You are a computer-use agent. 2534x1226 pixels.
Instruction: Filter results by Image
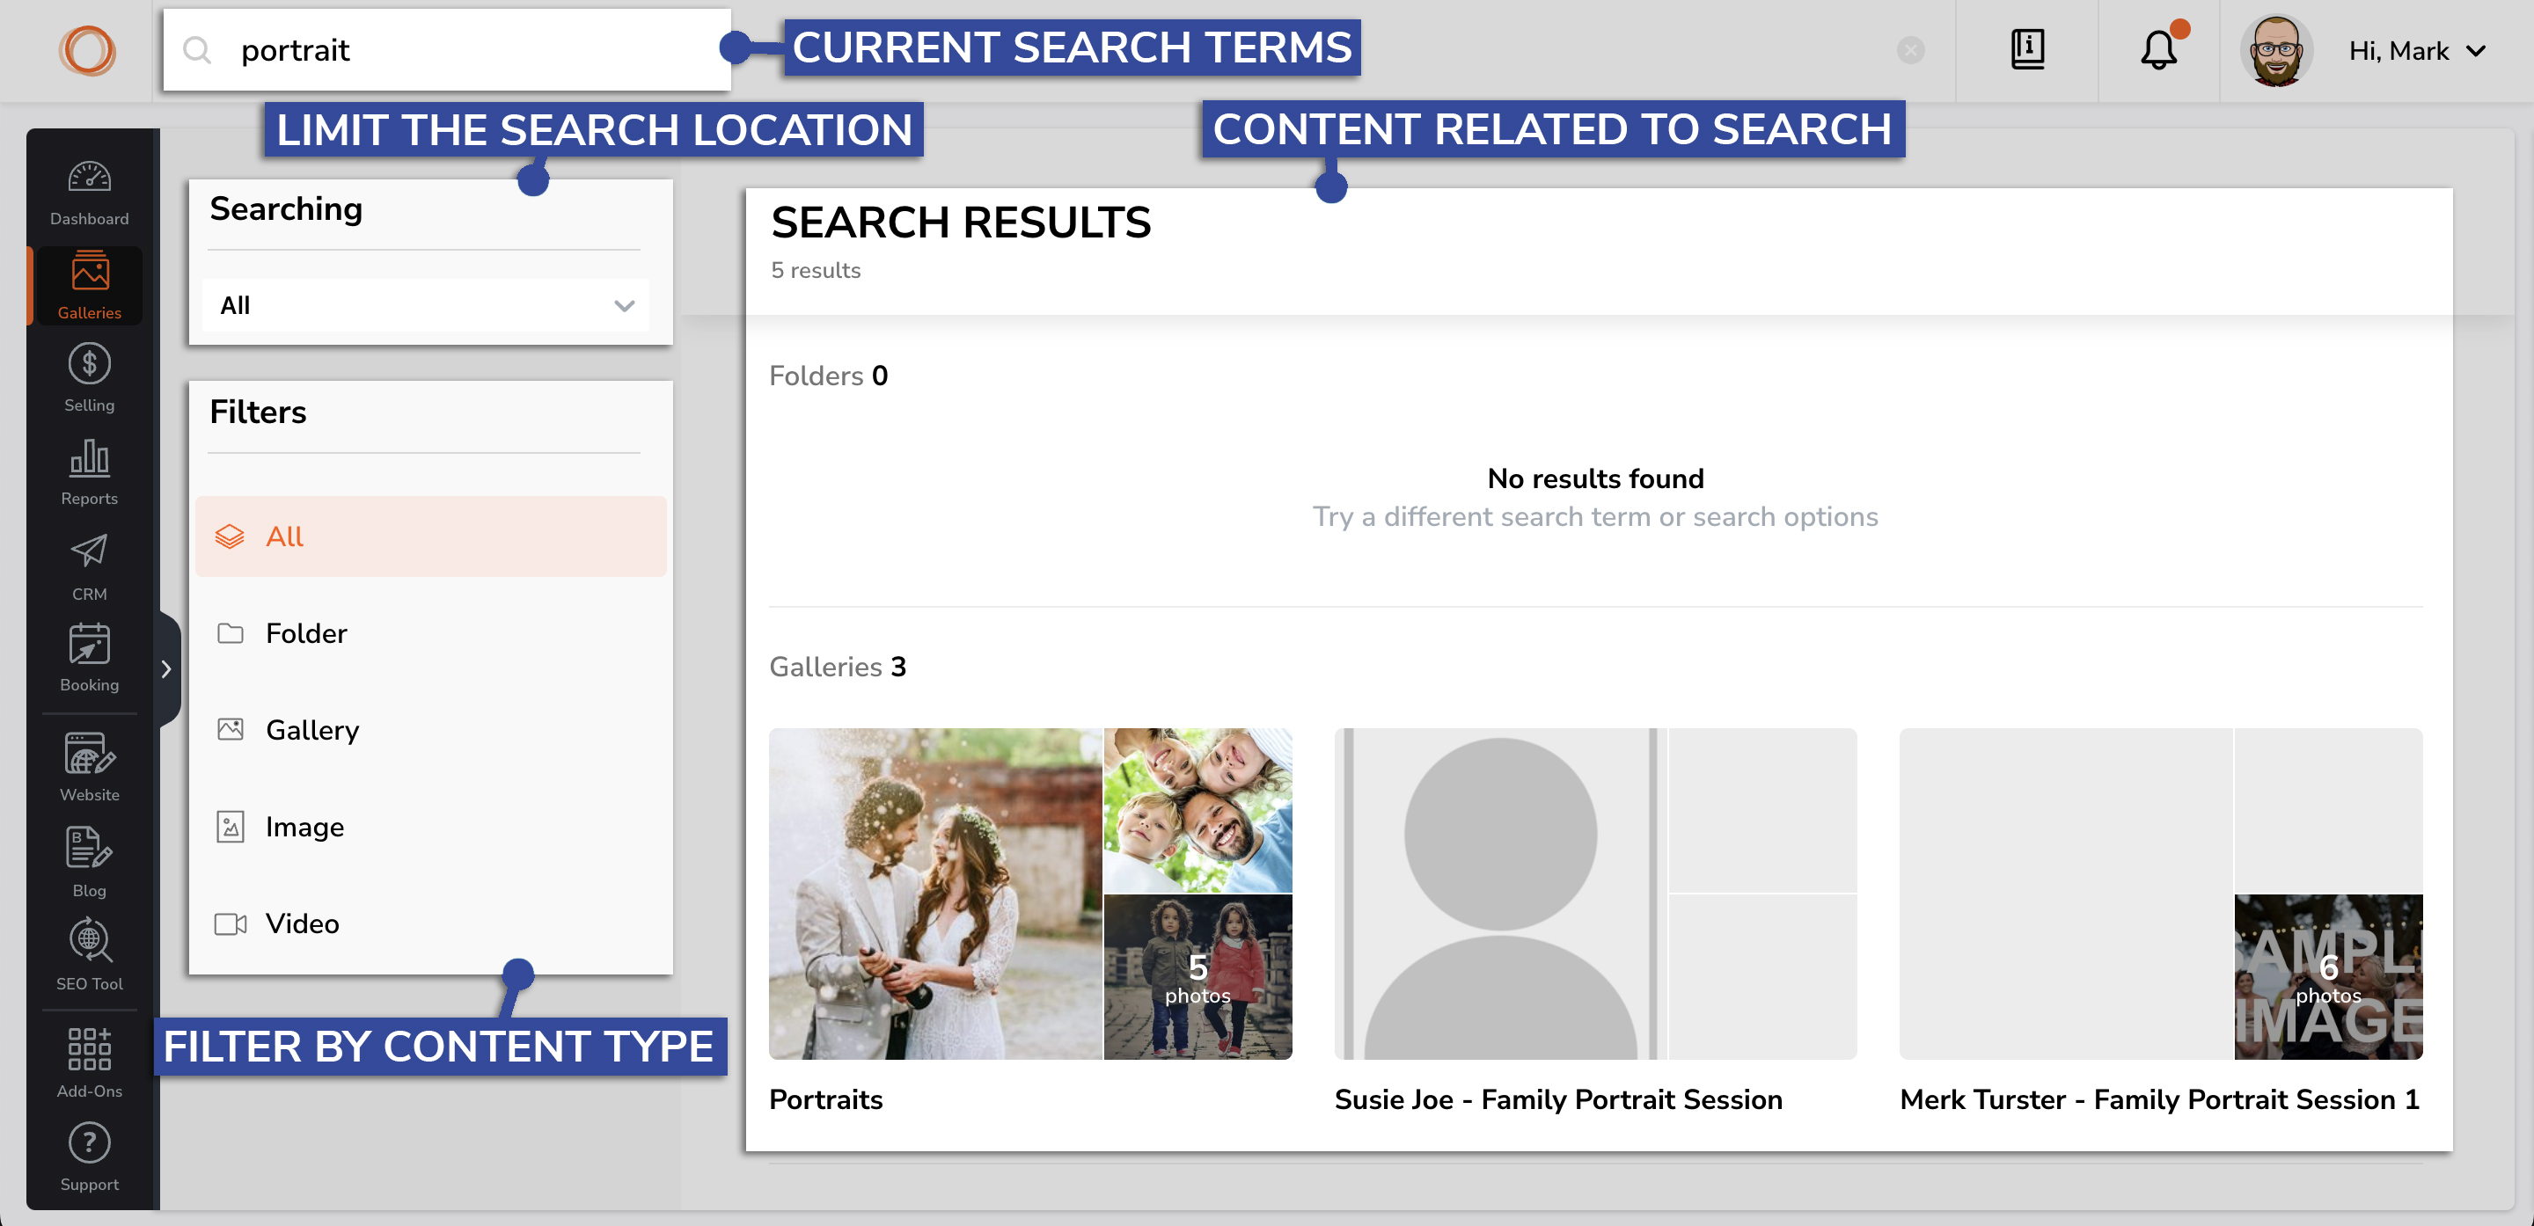[304, 827]
